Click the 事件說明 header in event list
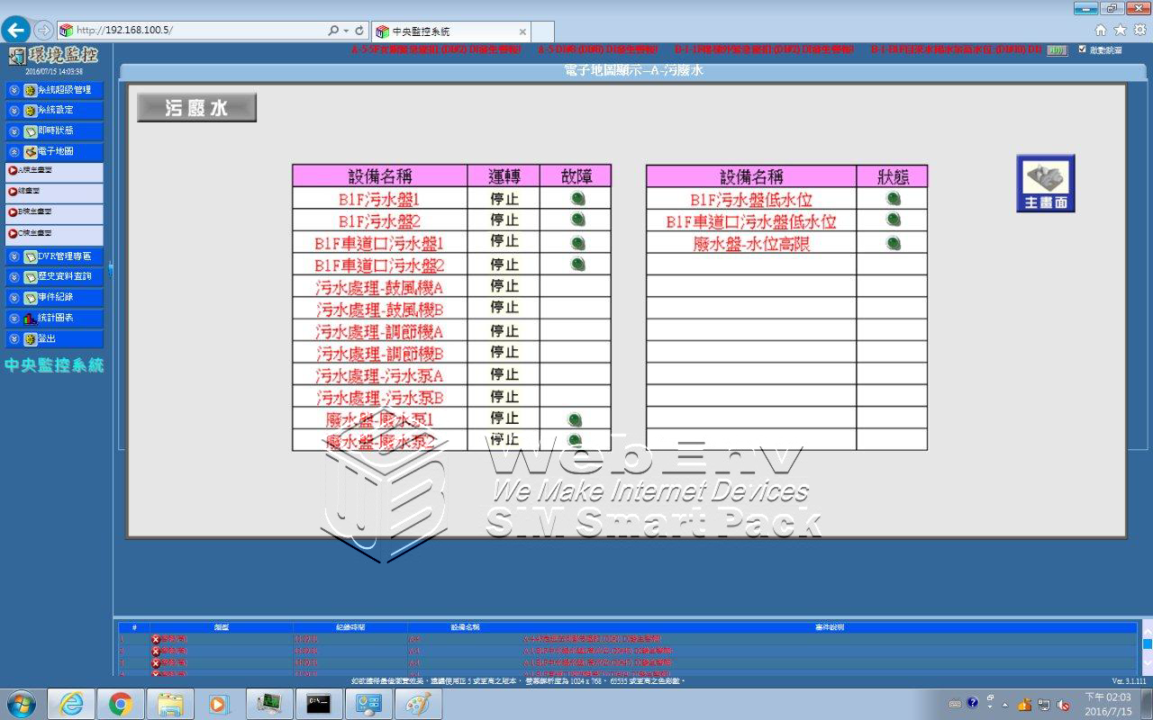The height and width of the screenshot is (720, 1153). (830, 626)
